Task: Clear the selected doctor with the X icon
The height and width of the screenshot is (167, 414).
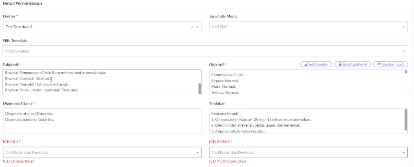Action: click(x=192, y=27)
